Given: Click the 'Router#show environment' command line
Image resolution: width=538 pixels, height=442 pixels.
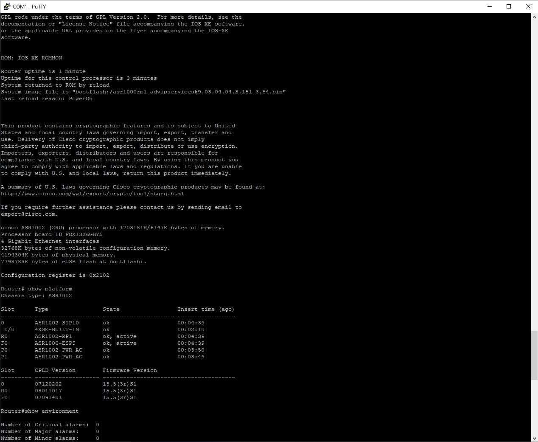Looking at the screenshot, I should 40,411.
